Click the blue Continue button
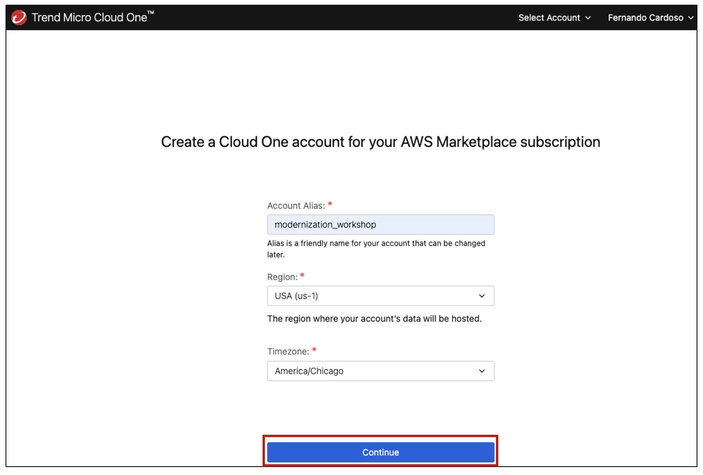 pos(381,452)
